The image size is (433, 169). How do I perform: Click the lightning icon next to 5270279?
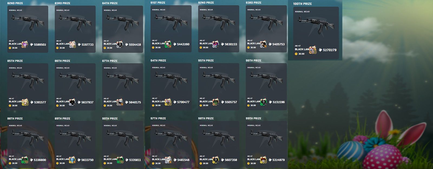coord(320,50)
